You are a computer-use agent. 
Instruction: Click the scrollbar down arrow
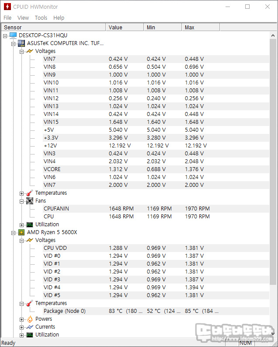click(x=273, y=333)
